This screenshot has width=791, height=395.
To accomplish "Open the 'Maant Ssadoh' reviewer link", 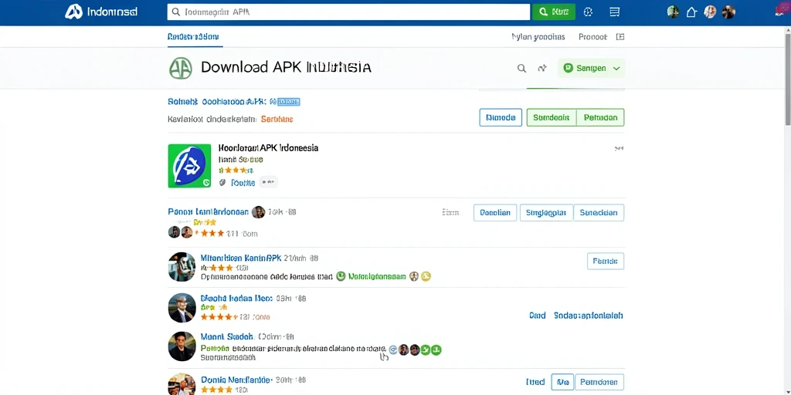I will (x=226, y=336).
